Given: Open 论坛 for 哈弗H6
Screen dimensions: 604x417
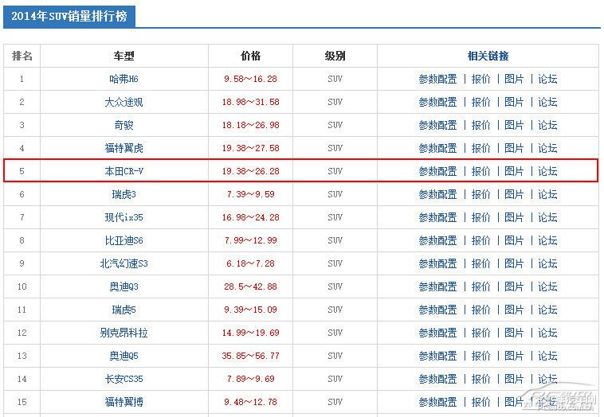Looking at the screenshot, I should point(547,79).
